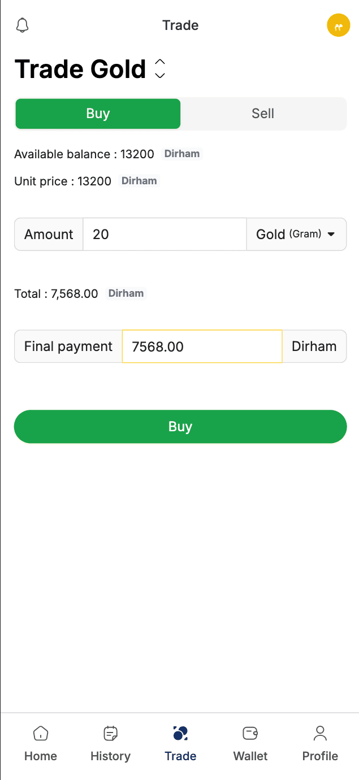Tap the Trade icon in bottom bar
The height and width of the screenshot is (780, 359).
coord(180,733)
